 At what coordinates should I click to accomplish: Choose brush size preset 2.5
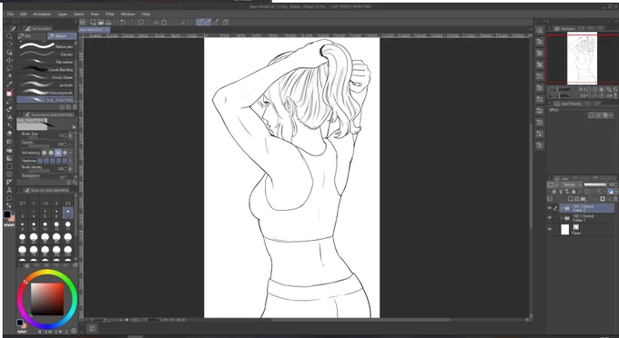point(68,201)
